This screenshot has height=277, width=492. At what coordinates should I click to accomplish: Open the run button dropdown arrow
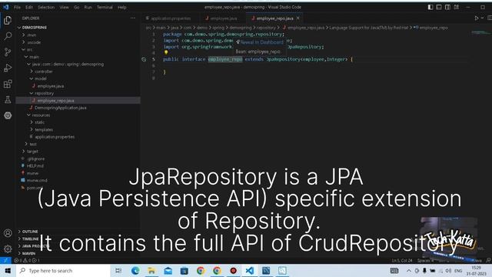click(482, 18)
